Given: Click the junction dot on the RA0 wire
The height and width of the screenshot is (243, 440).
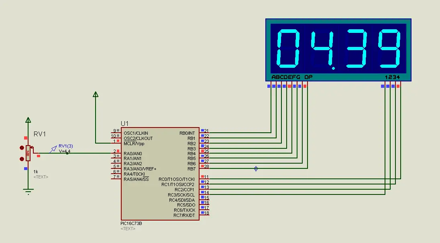Looking at the screenshot, I should 67,153.
